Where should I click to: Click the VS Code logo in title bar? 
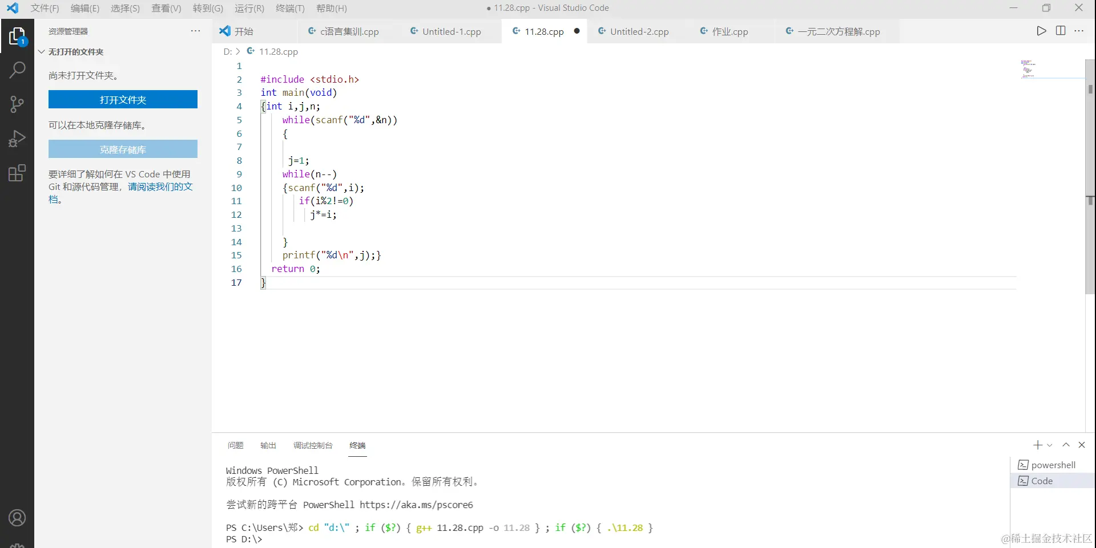pyautogui.click(x=12, y=8)
